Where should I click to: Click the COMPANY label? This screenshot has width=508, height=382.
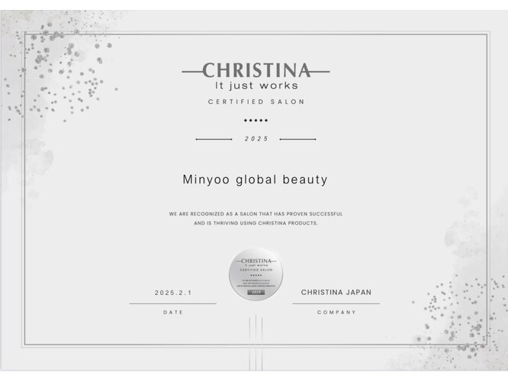pyautogui.click(x=336, y=312)
